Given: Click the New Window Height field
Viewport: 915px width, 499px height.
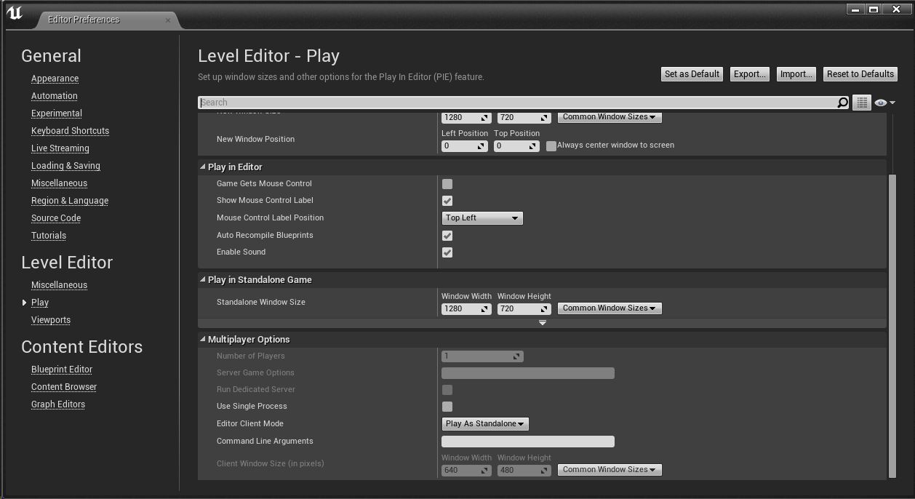Looking at the screenshot, I should (524, 117).
